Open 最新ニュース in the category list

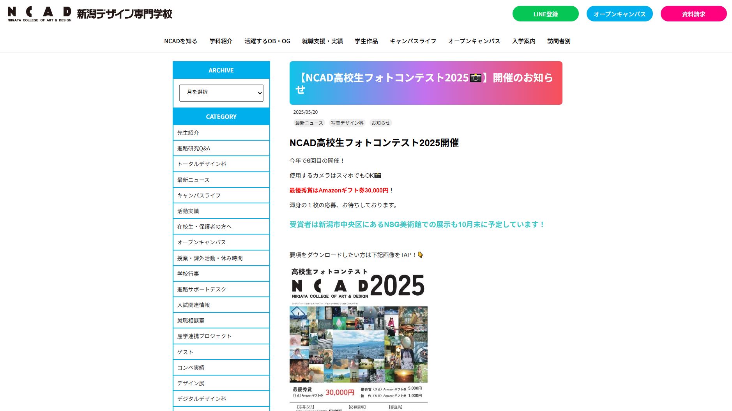(x=221, y=180)
